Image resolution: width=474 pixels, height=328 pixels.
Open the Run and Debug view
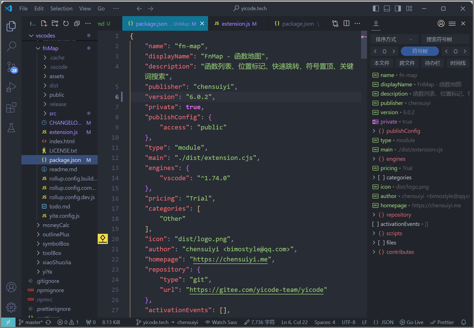11,87
